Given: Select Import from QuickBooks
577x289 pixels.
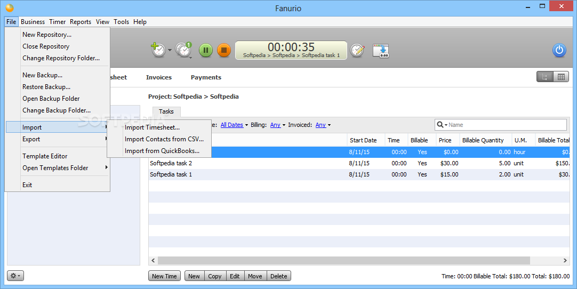Looking at the screenshot, I should coord(159,151).
